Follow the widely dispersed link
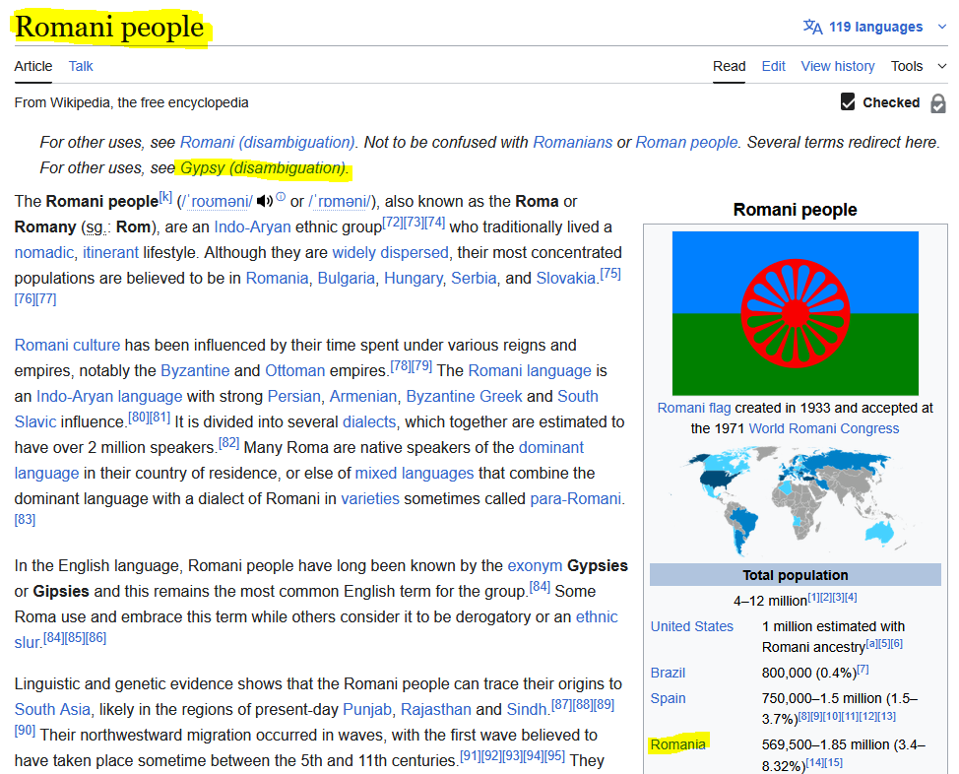 390,253
